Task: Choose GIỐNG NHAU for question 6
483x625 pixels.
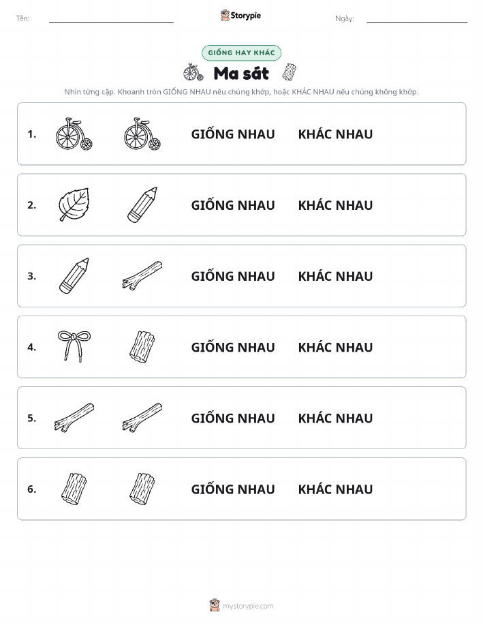Action: [233, 489]
